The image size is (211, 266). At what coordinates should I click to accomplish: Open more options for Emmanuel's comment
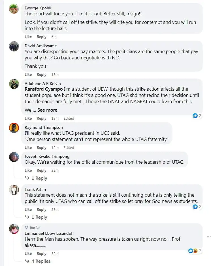pyautogui.click(x=208, y=236)
